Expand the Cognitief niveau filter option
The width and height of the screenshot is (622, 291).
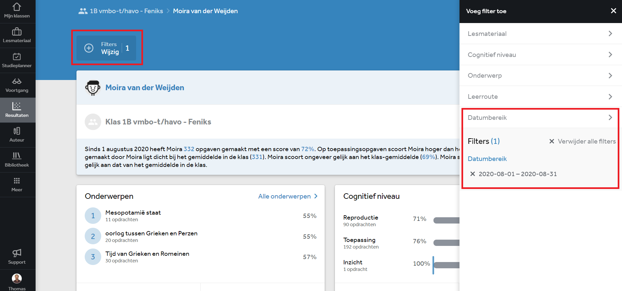(x=541, y=55)
